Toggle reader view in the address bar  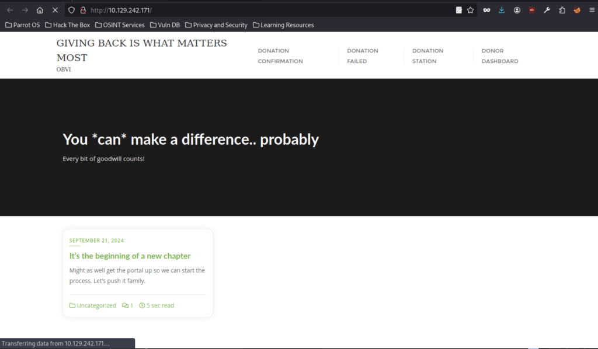[459, 10]
